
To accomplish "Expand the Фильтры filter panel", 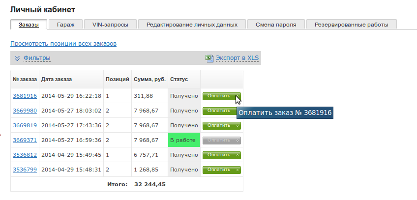I will [x=37, y=58].
